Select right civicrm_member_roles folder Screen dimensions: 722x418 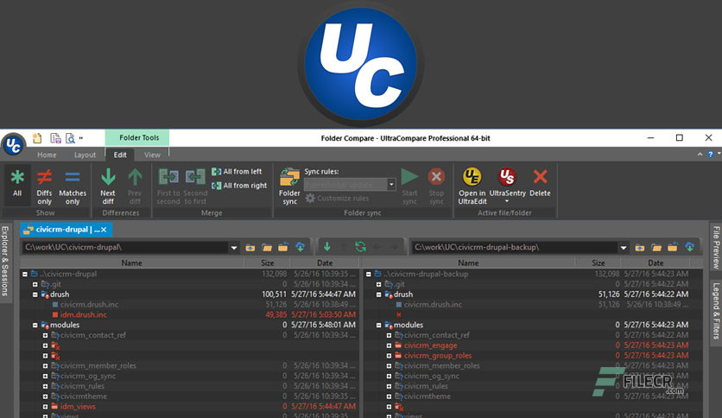click(441, 365)
